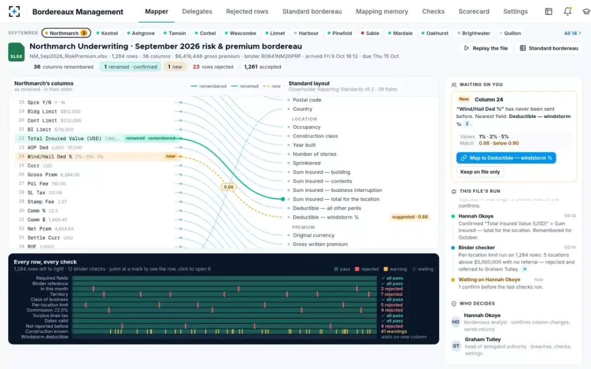Image resolution: width=591 pixels, height=369 pixels.
Task: Select the Total Insured Value (USD) row
Action: (98, 138)
